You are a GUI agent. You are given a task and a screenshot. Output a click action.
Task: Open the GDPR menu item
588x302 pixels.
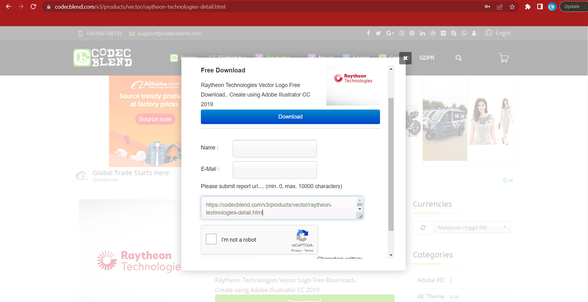(x=426, y=58)
